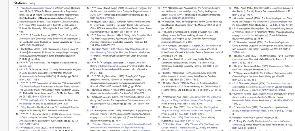This screenshot has width=295, height=131.
Task: Click external-link icon after "Mongol Invasion" in citation 27
Action: point(197,49)
